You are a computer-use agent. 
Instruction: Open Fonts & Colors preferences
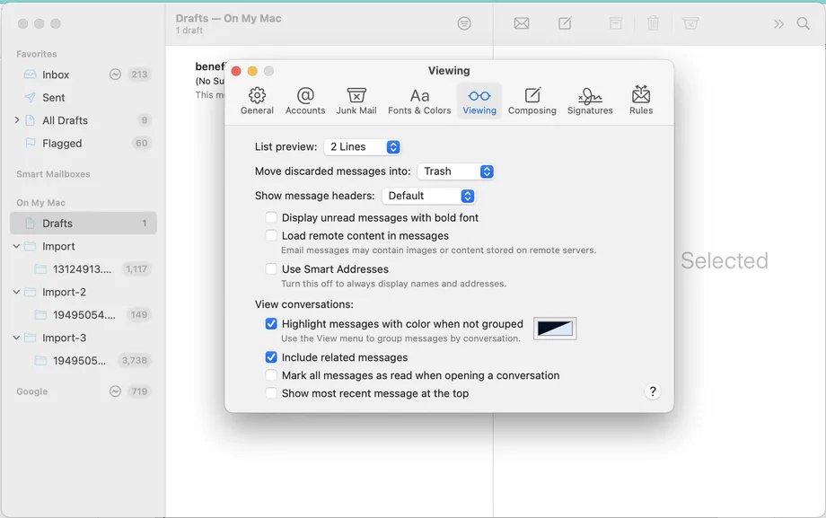pyautogui.click(x=419, y=101)
